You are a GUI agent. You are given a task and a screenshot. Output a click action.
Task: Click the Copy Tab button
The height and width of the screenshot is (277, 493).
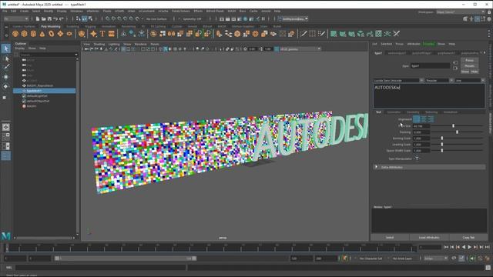click(468, 238)
